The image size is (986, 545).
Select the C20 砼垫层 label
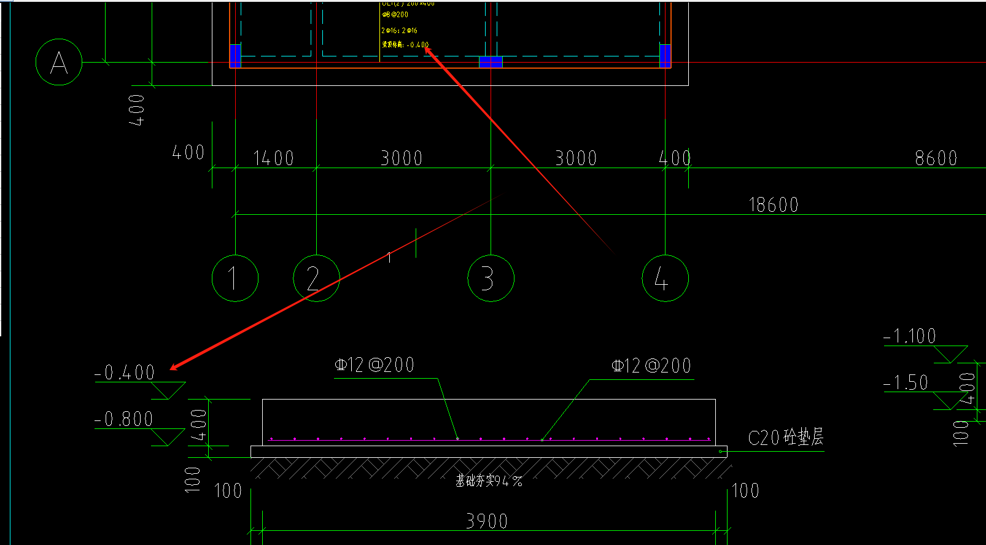pyautogui.click(x=786, y=438)
